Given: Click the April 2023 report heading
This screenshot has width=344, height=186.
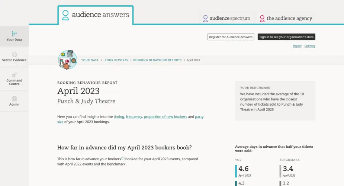Looking at the screenshot, I should click(x=78, y=91).
